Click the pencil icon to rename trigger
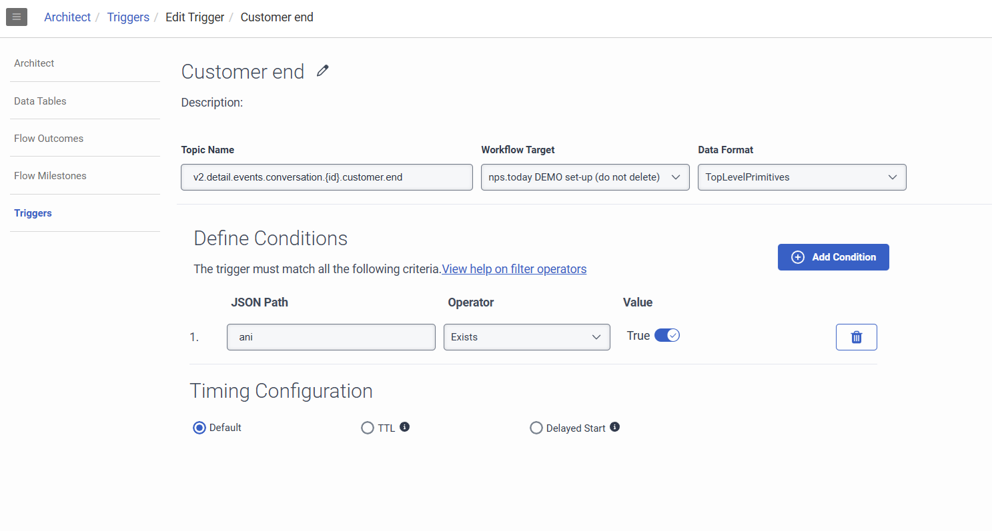Image resolution: width=992 pixels, height=531 pixels. (x=323, y=71)
